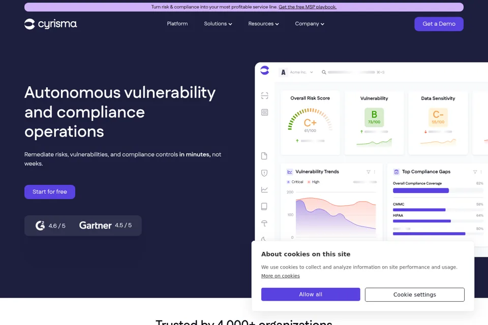Screen dimensions: 488x325
Task: Open the More on cookies link
Action: [281, 276]
